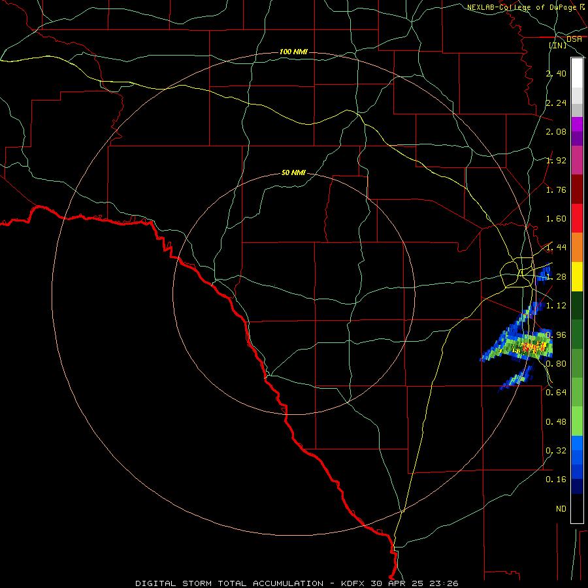Click the 100 NMI range ring label
This screenshot has height=588, width=588.
pos(293,52)
